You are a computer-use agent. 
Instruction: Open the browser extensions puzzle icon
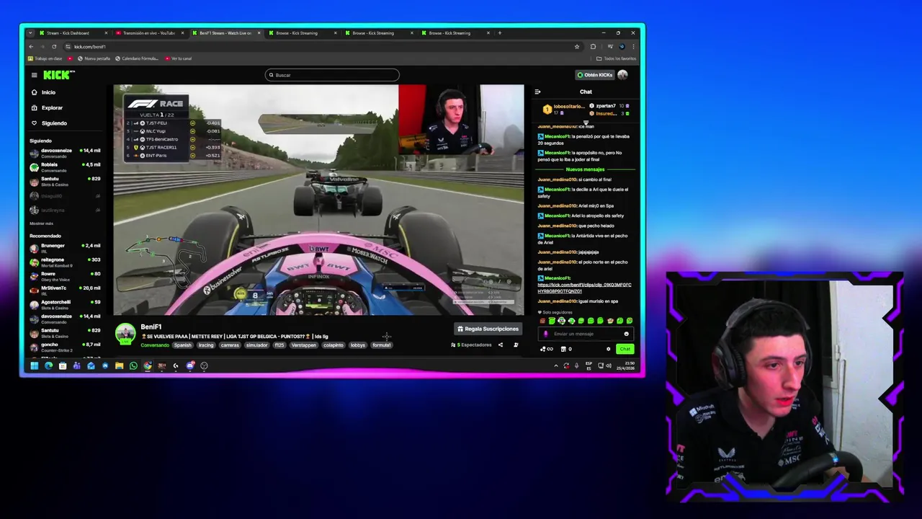[593, 47]
